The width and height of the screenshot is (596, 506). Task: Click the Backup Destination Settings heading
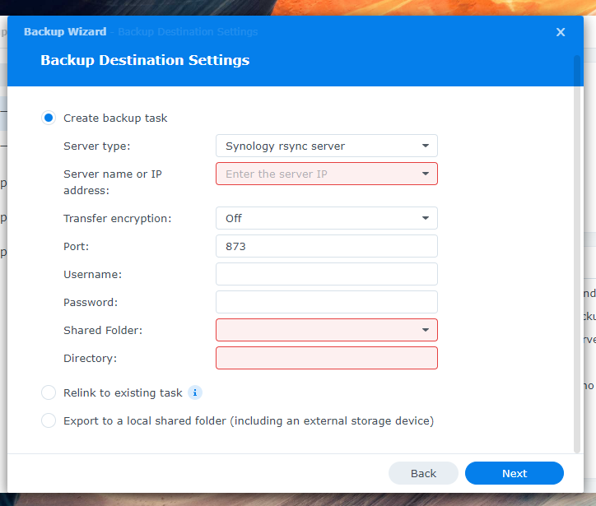pyautogui.click(x=145, y=60)
